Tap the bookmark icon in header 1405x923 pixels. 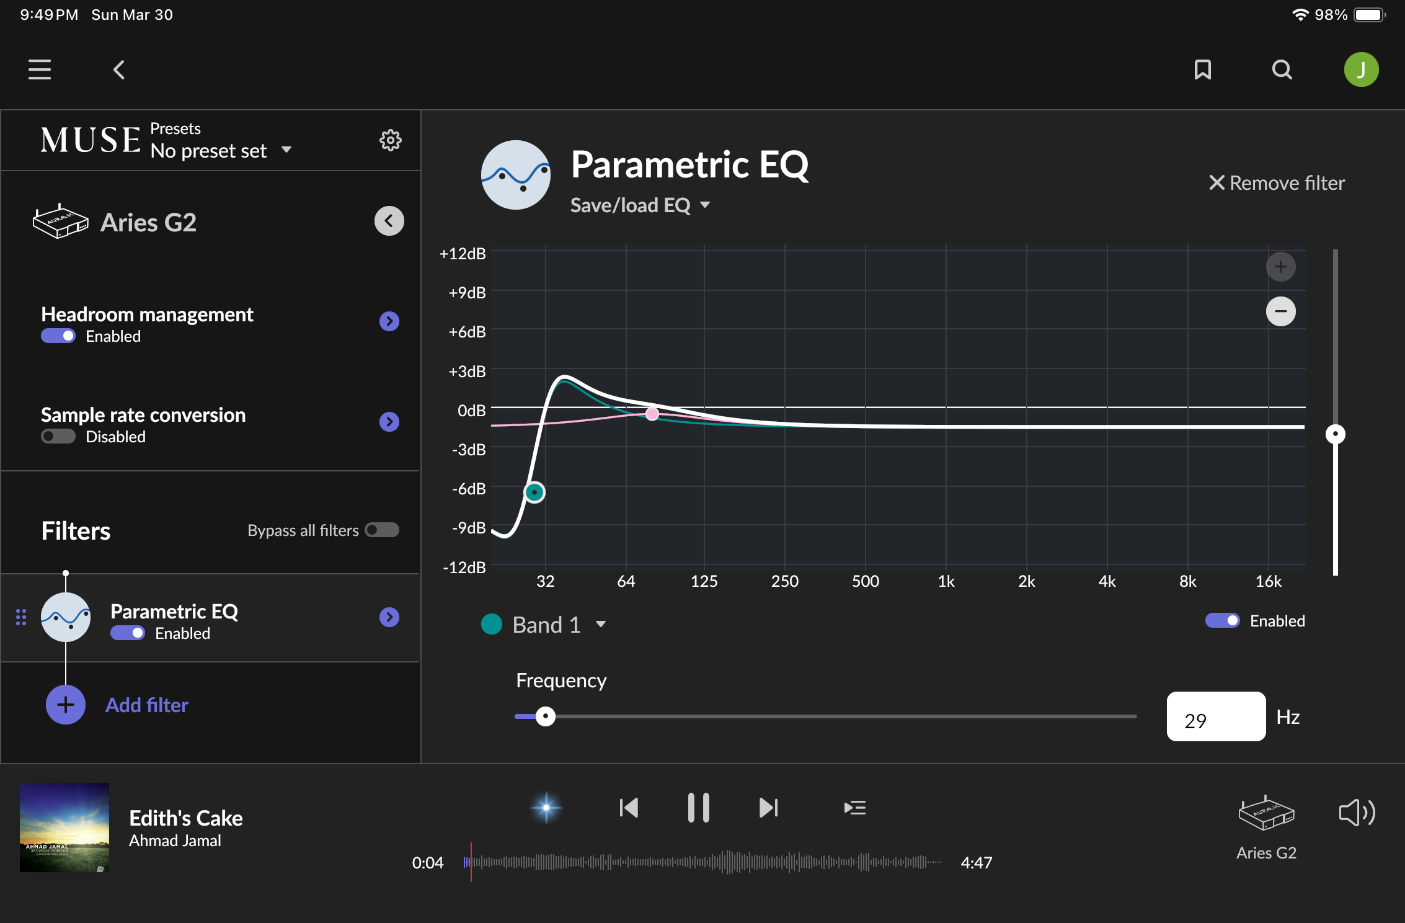pyautogui.click(x=1202, y=69)
